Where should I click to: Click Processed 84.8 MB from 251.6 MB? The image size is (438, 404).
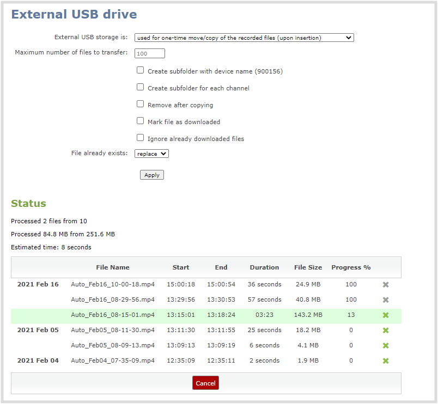[63, 234]
